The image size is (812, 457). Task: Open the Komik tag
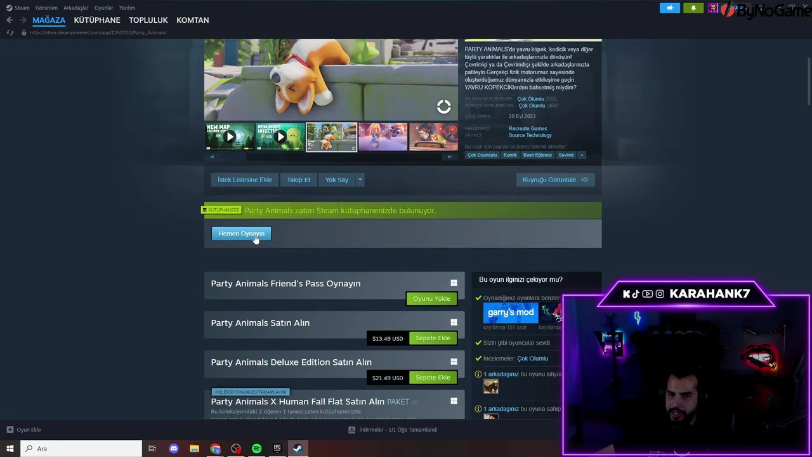[510, 155]
